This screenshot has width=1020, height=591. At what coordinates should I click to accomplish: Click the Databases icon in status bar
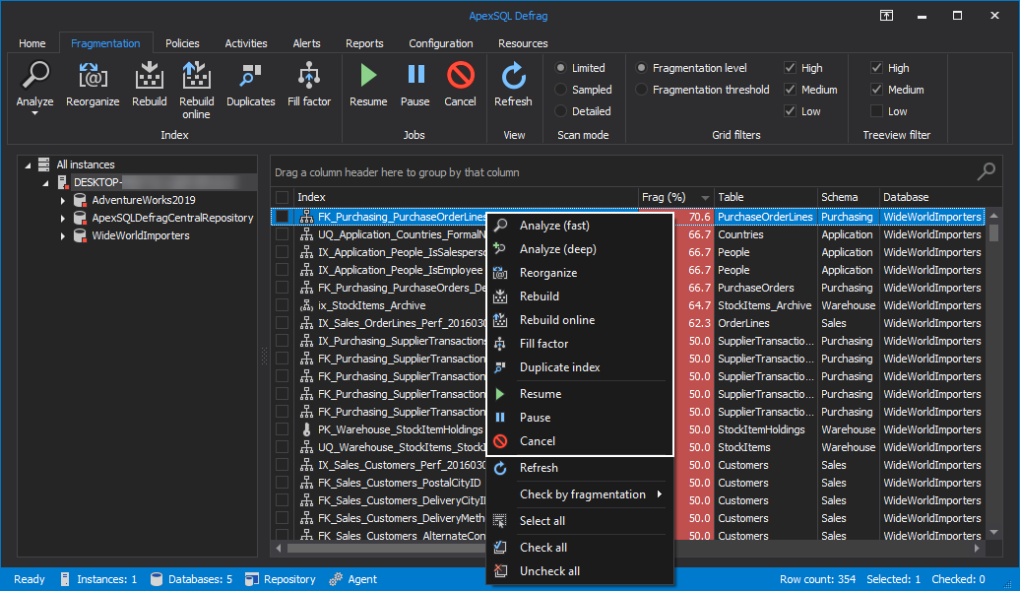click(x=157, y=579)
